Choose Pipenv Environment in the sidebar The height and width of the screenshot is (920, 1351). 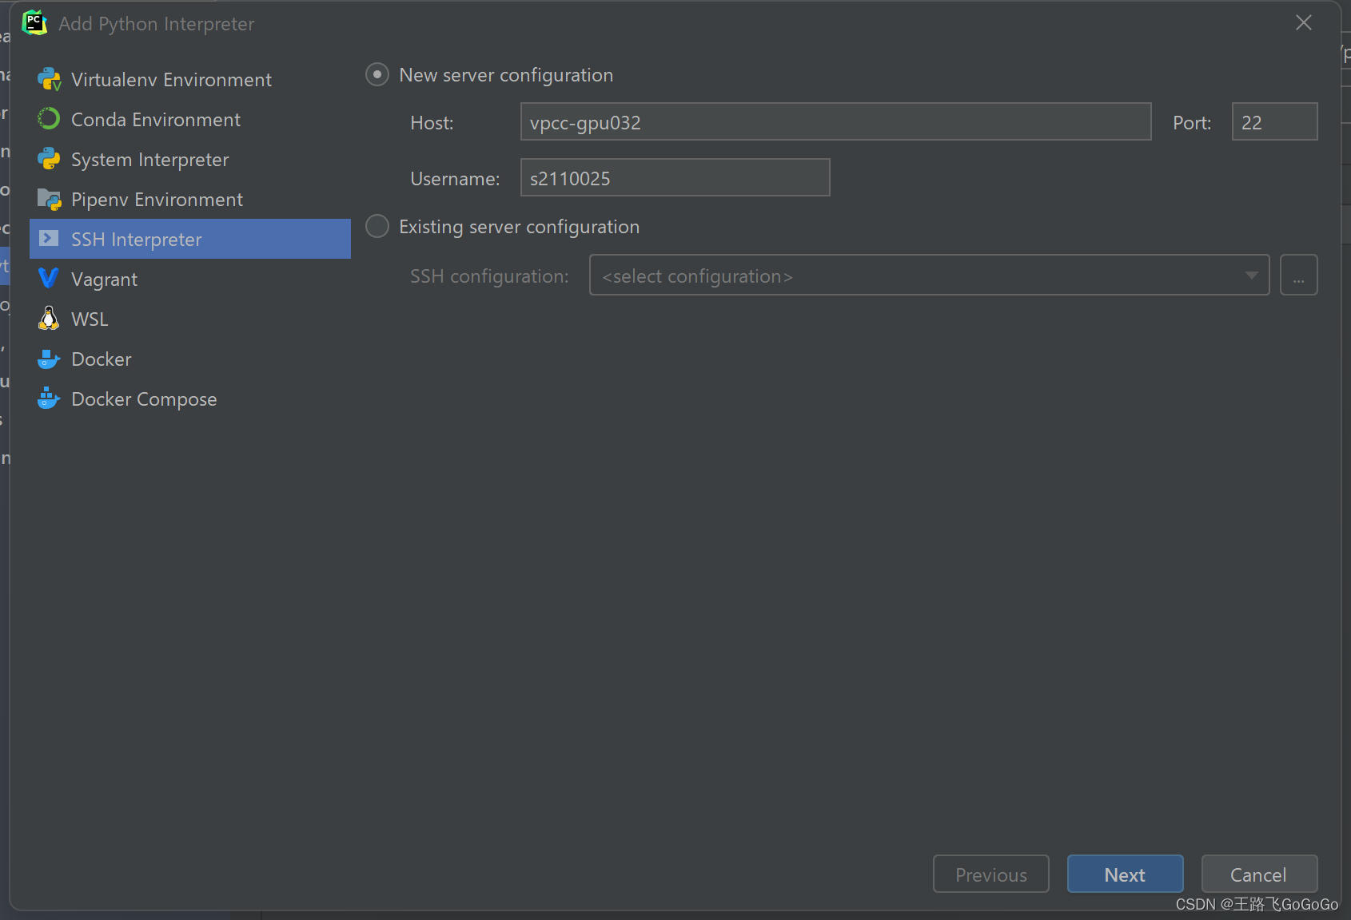pos(190,199)
